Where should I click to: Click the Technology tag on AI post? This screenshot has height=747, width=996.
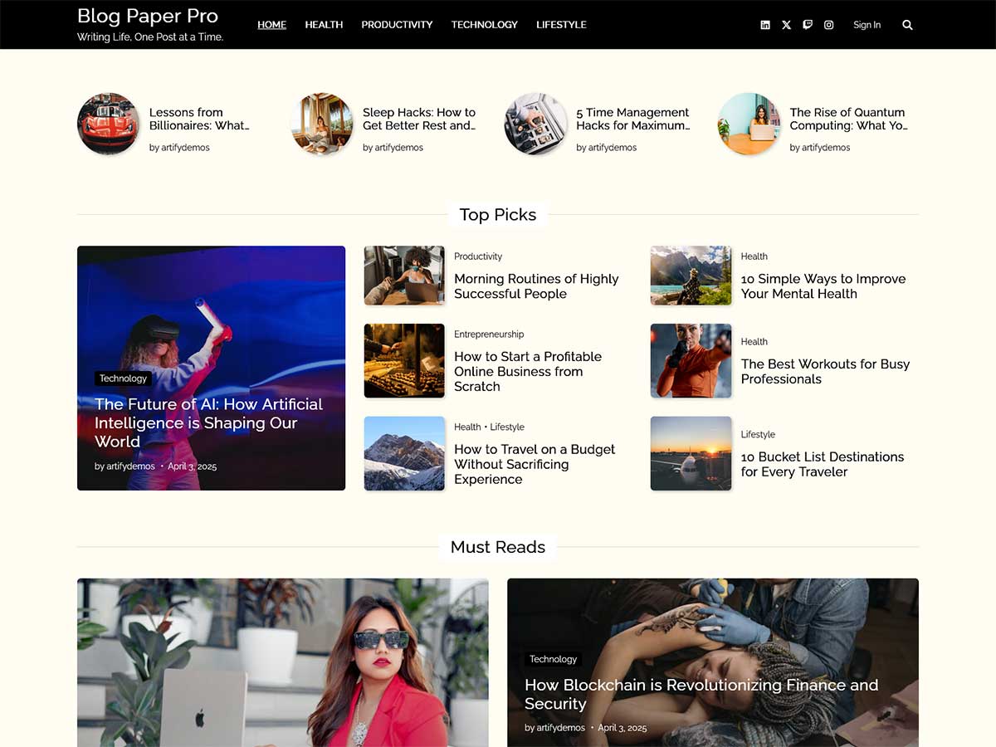point(123,378)
